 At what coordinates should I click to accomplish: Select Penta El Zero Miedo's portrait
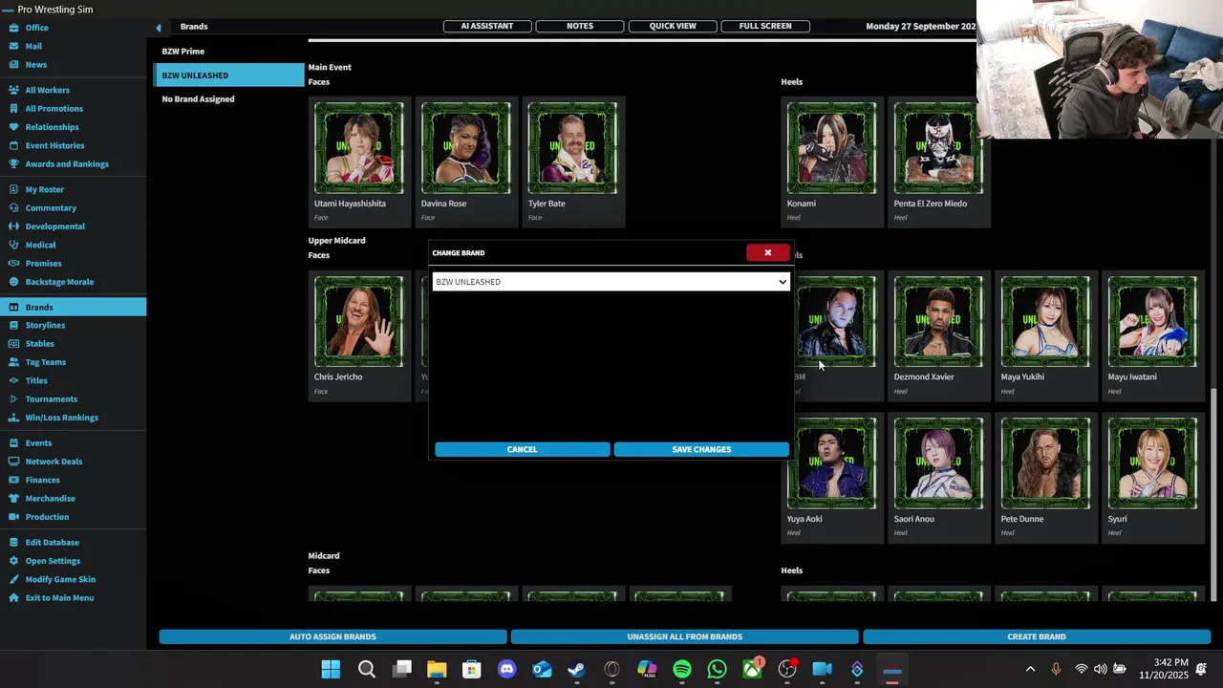pos(938,148)
